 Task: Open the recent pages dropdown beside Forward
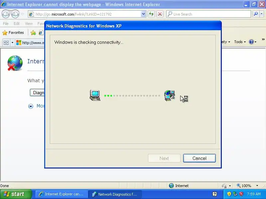(22, 14)
